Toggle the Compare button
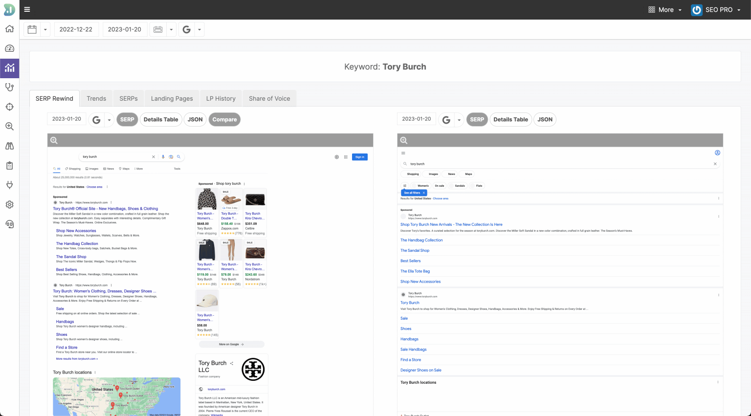This screenshot has width=751, height=416. (x=224, y=119)
